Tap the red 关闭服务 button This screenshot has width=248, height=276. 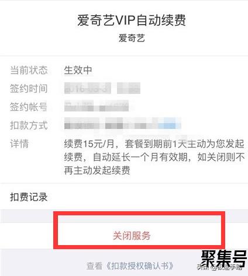[x=132, y=236]
